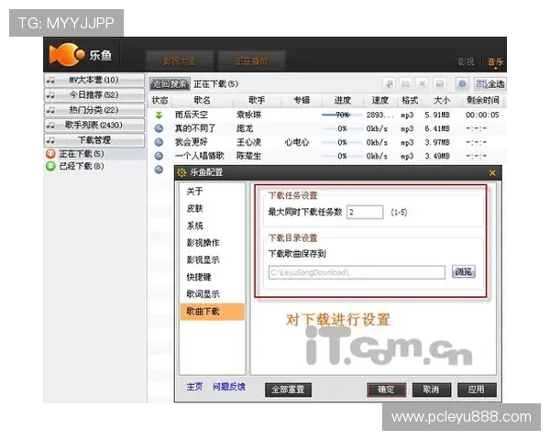Close the 乐鱼配置 dialog with orange X

[x=492, y=172]
